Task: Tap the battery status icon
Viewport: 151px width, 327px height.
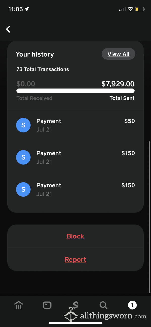Action: (140, 9)
